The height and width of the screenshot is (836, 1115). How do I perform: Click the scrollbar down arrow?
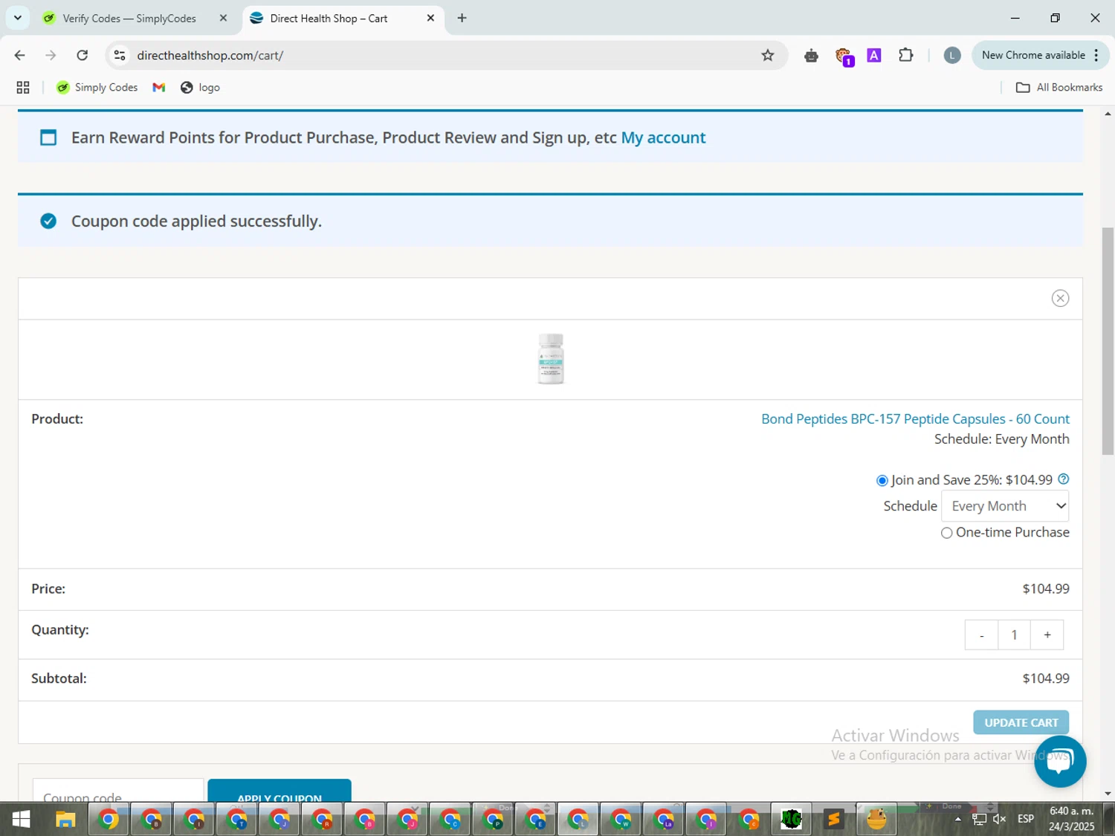[x=1108, y=794]
